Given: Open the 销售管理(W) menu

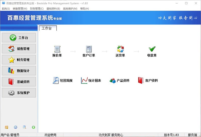Looking at the screenshot, I should (20, 9).
